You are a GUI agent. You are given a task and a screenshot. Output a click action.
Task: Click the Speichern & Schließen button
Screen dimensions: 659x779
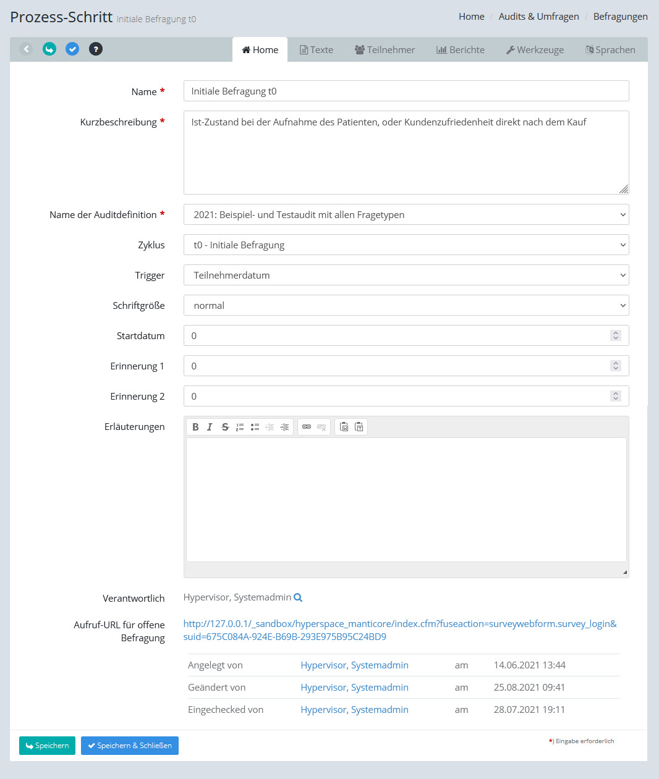click(130, 746)
